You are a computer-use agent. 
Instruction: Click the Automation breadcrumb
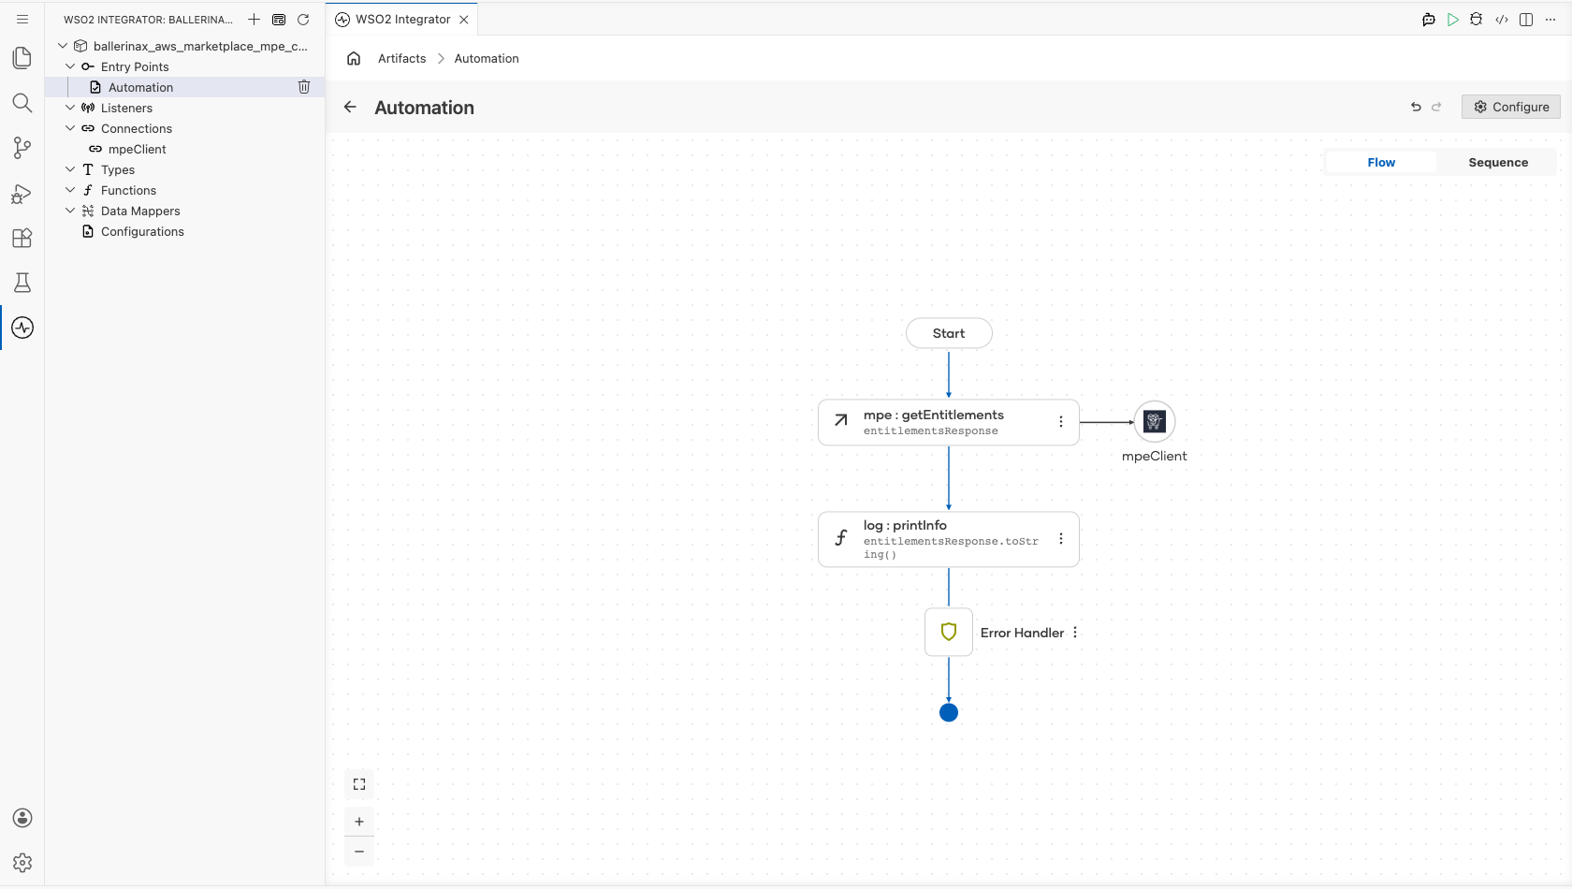coord(487,58)
